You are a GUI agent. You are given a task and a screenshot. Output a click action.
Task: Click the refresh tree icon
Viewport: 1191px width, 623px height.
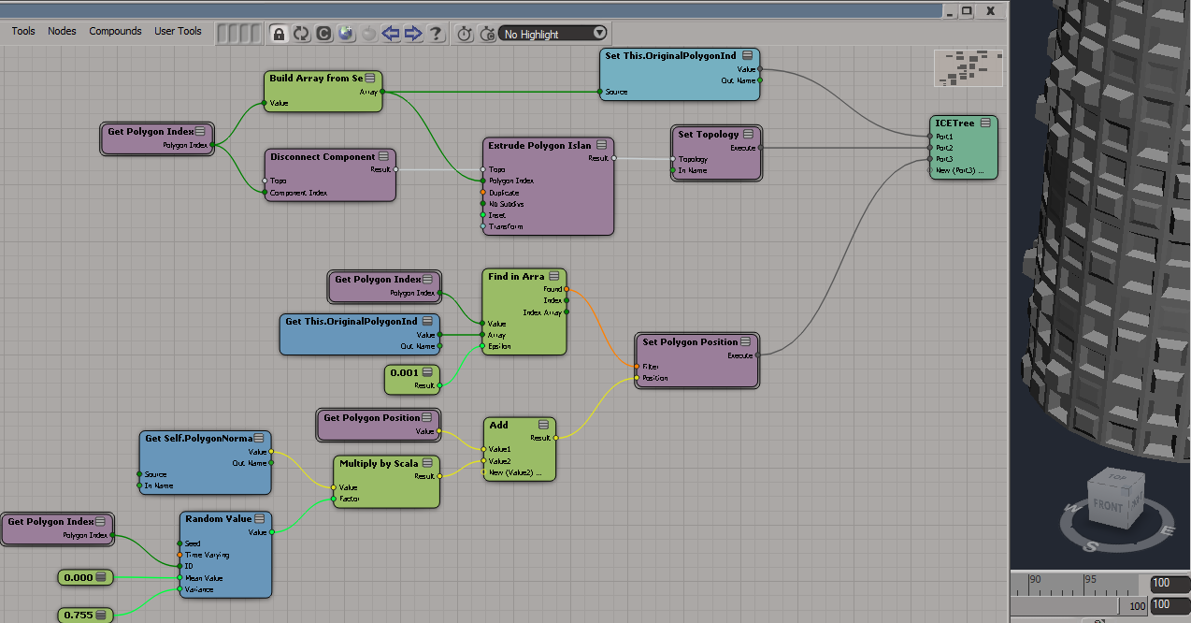click(301, 34)
